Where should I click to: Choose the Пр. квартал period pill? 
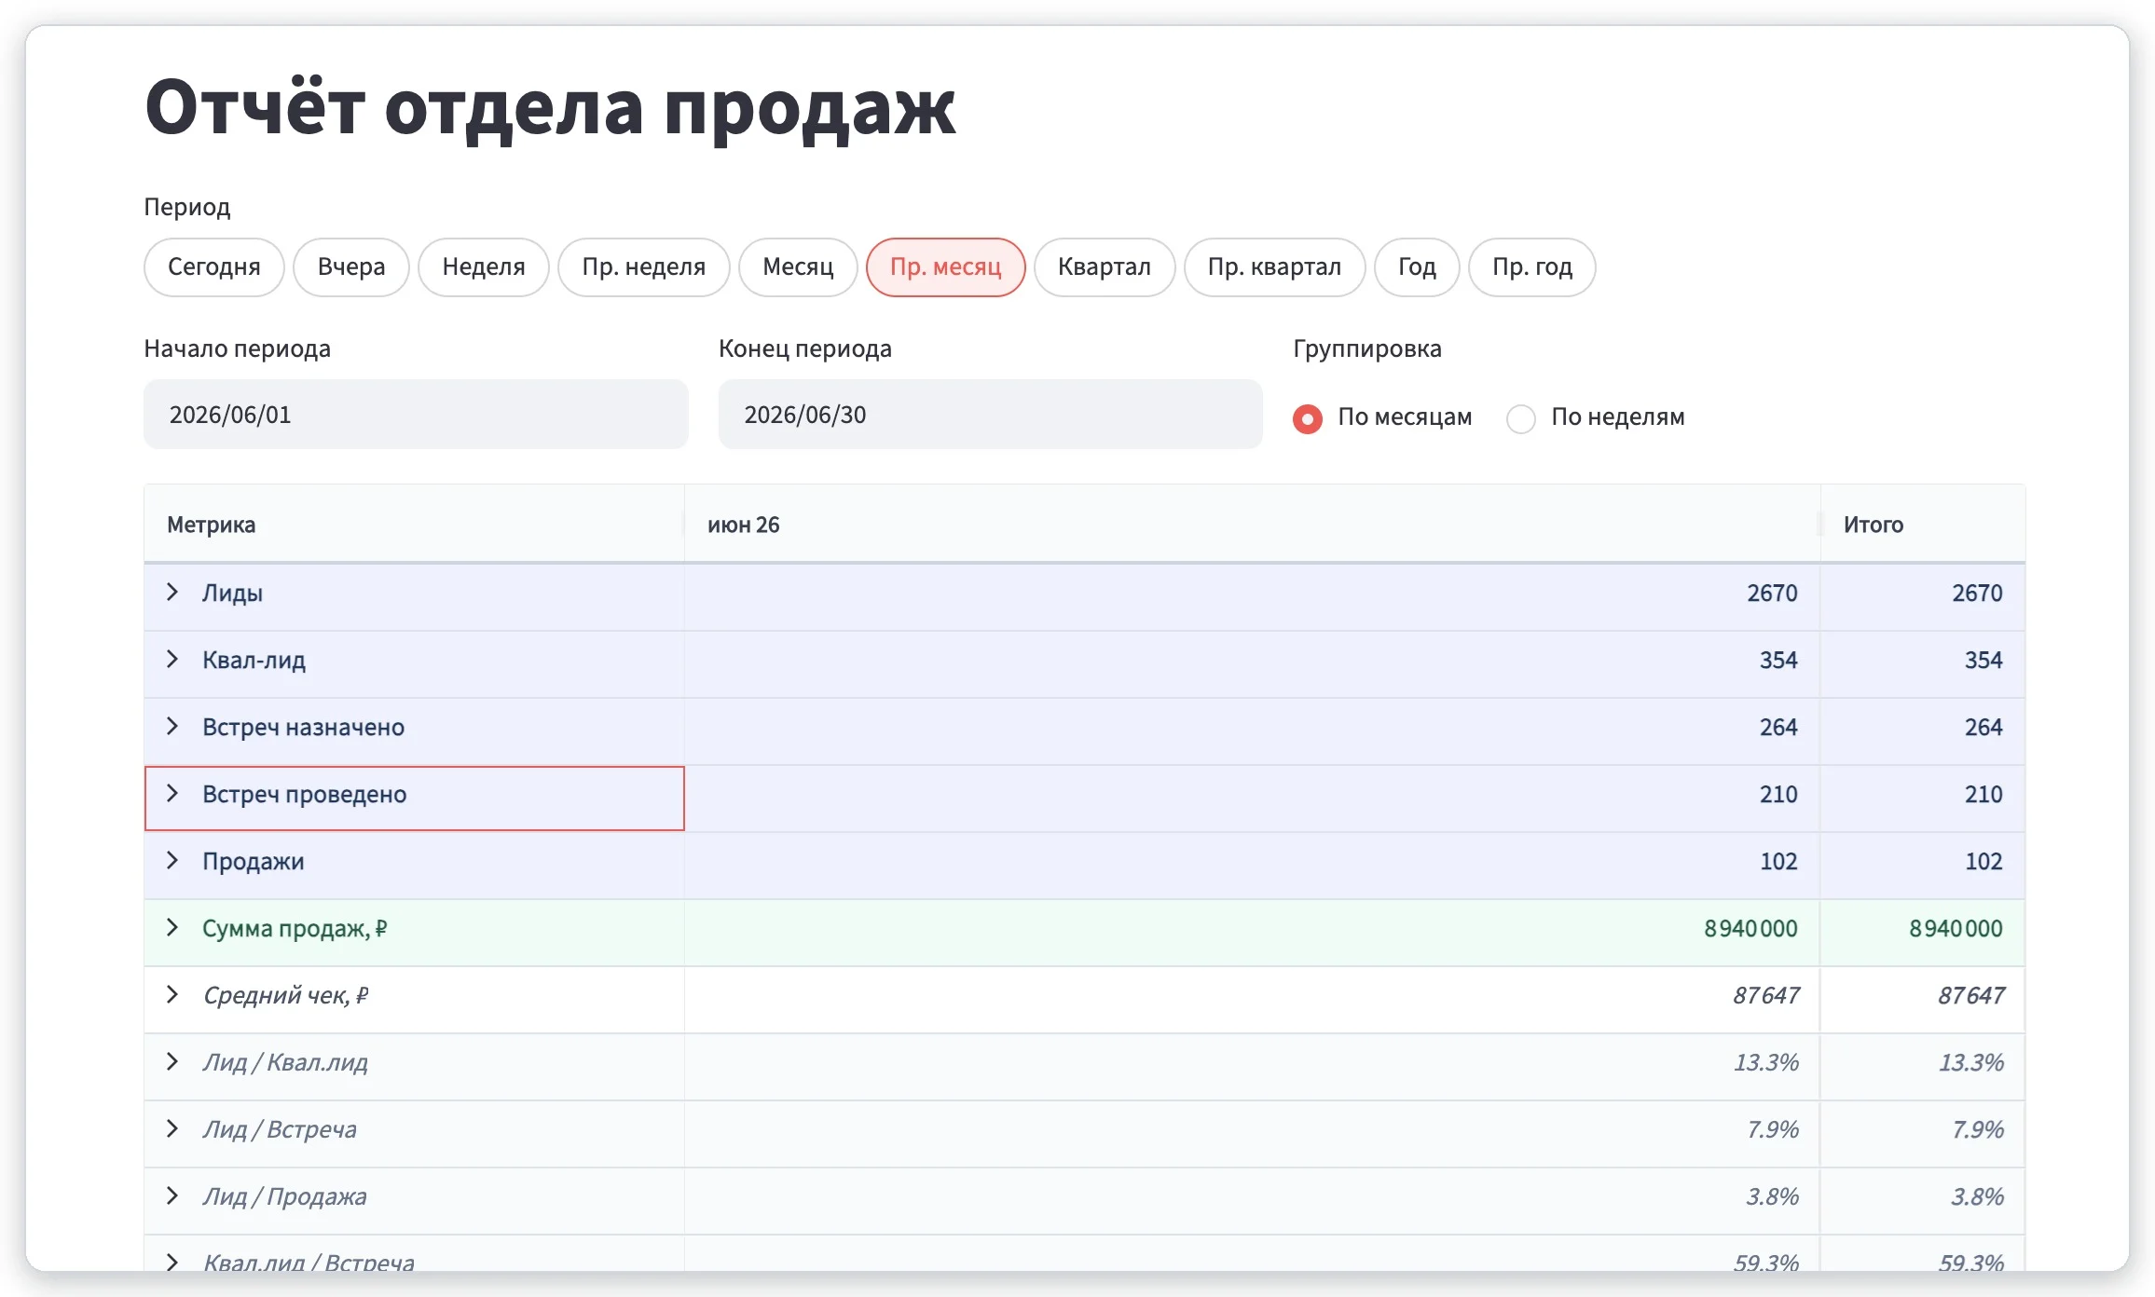pyautogui.click(x=1275, y=267)
